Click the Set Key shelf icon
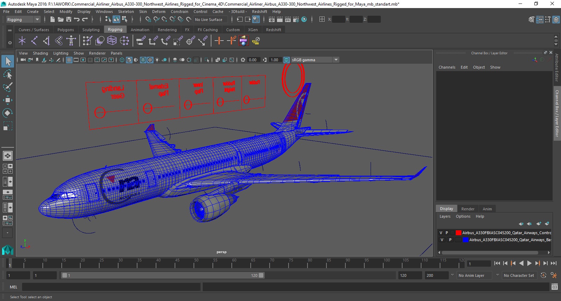 [219, 41]
